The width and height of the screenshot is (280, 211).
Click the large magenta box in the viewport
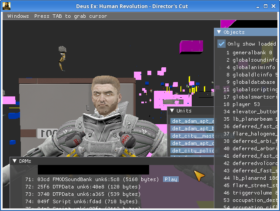click(191, 46)
